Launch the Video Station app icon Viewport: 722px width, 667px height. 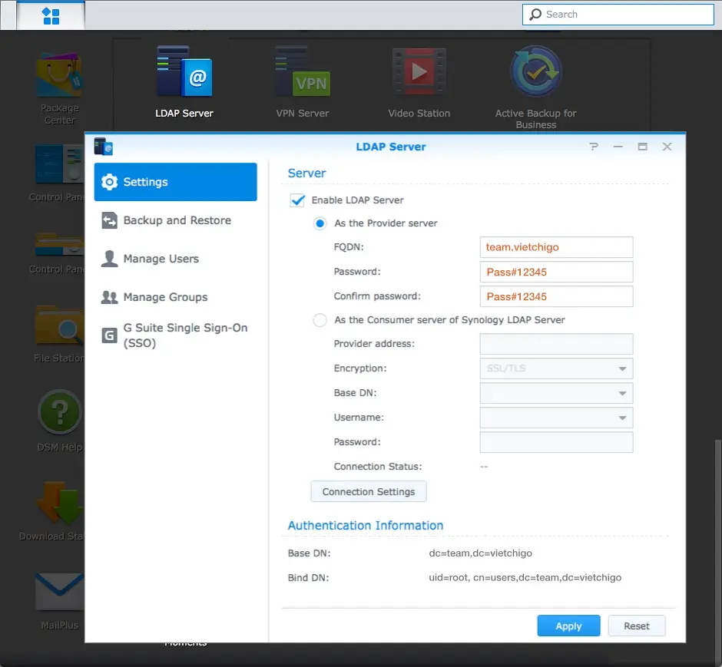click(419, 71)
